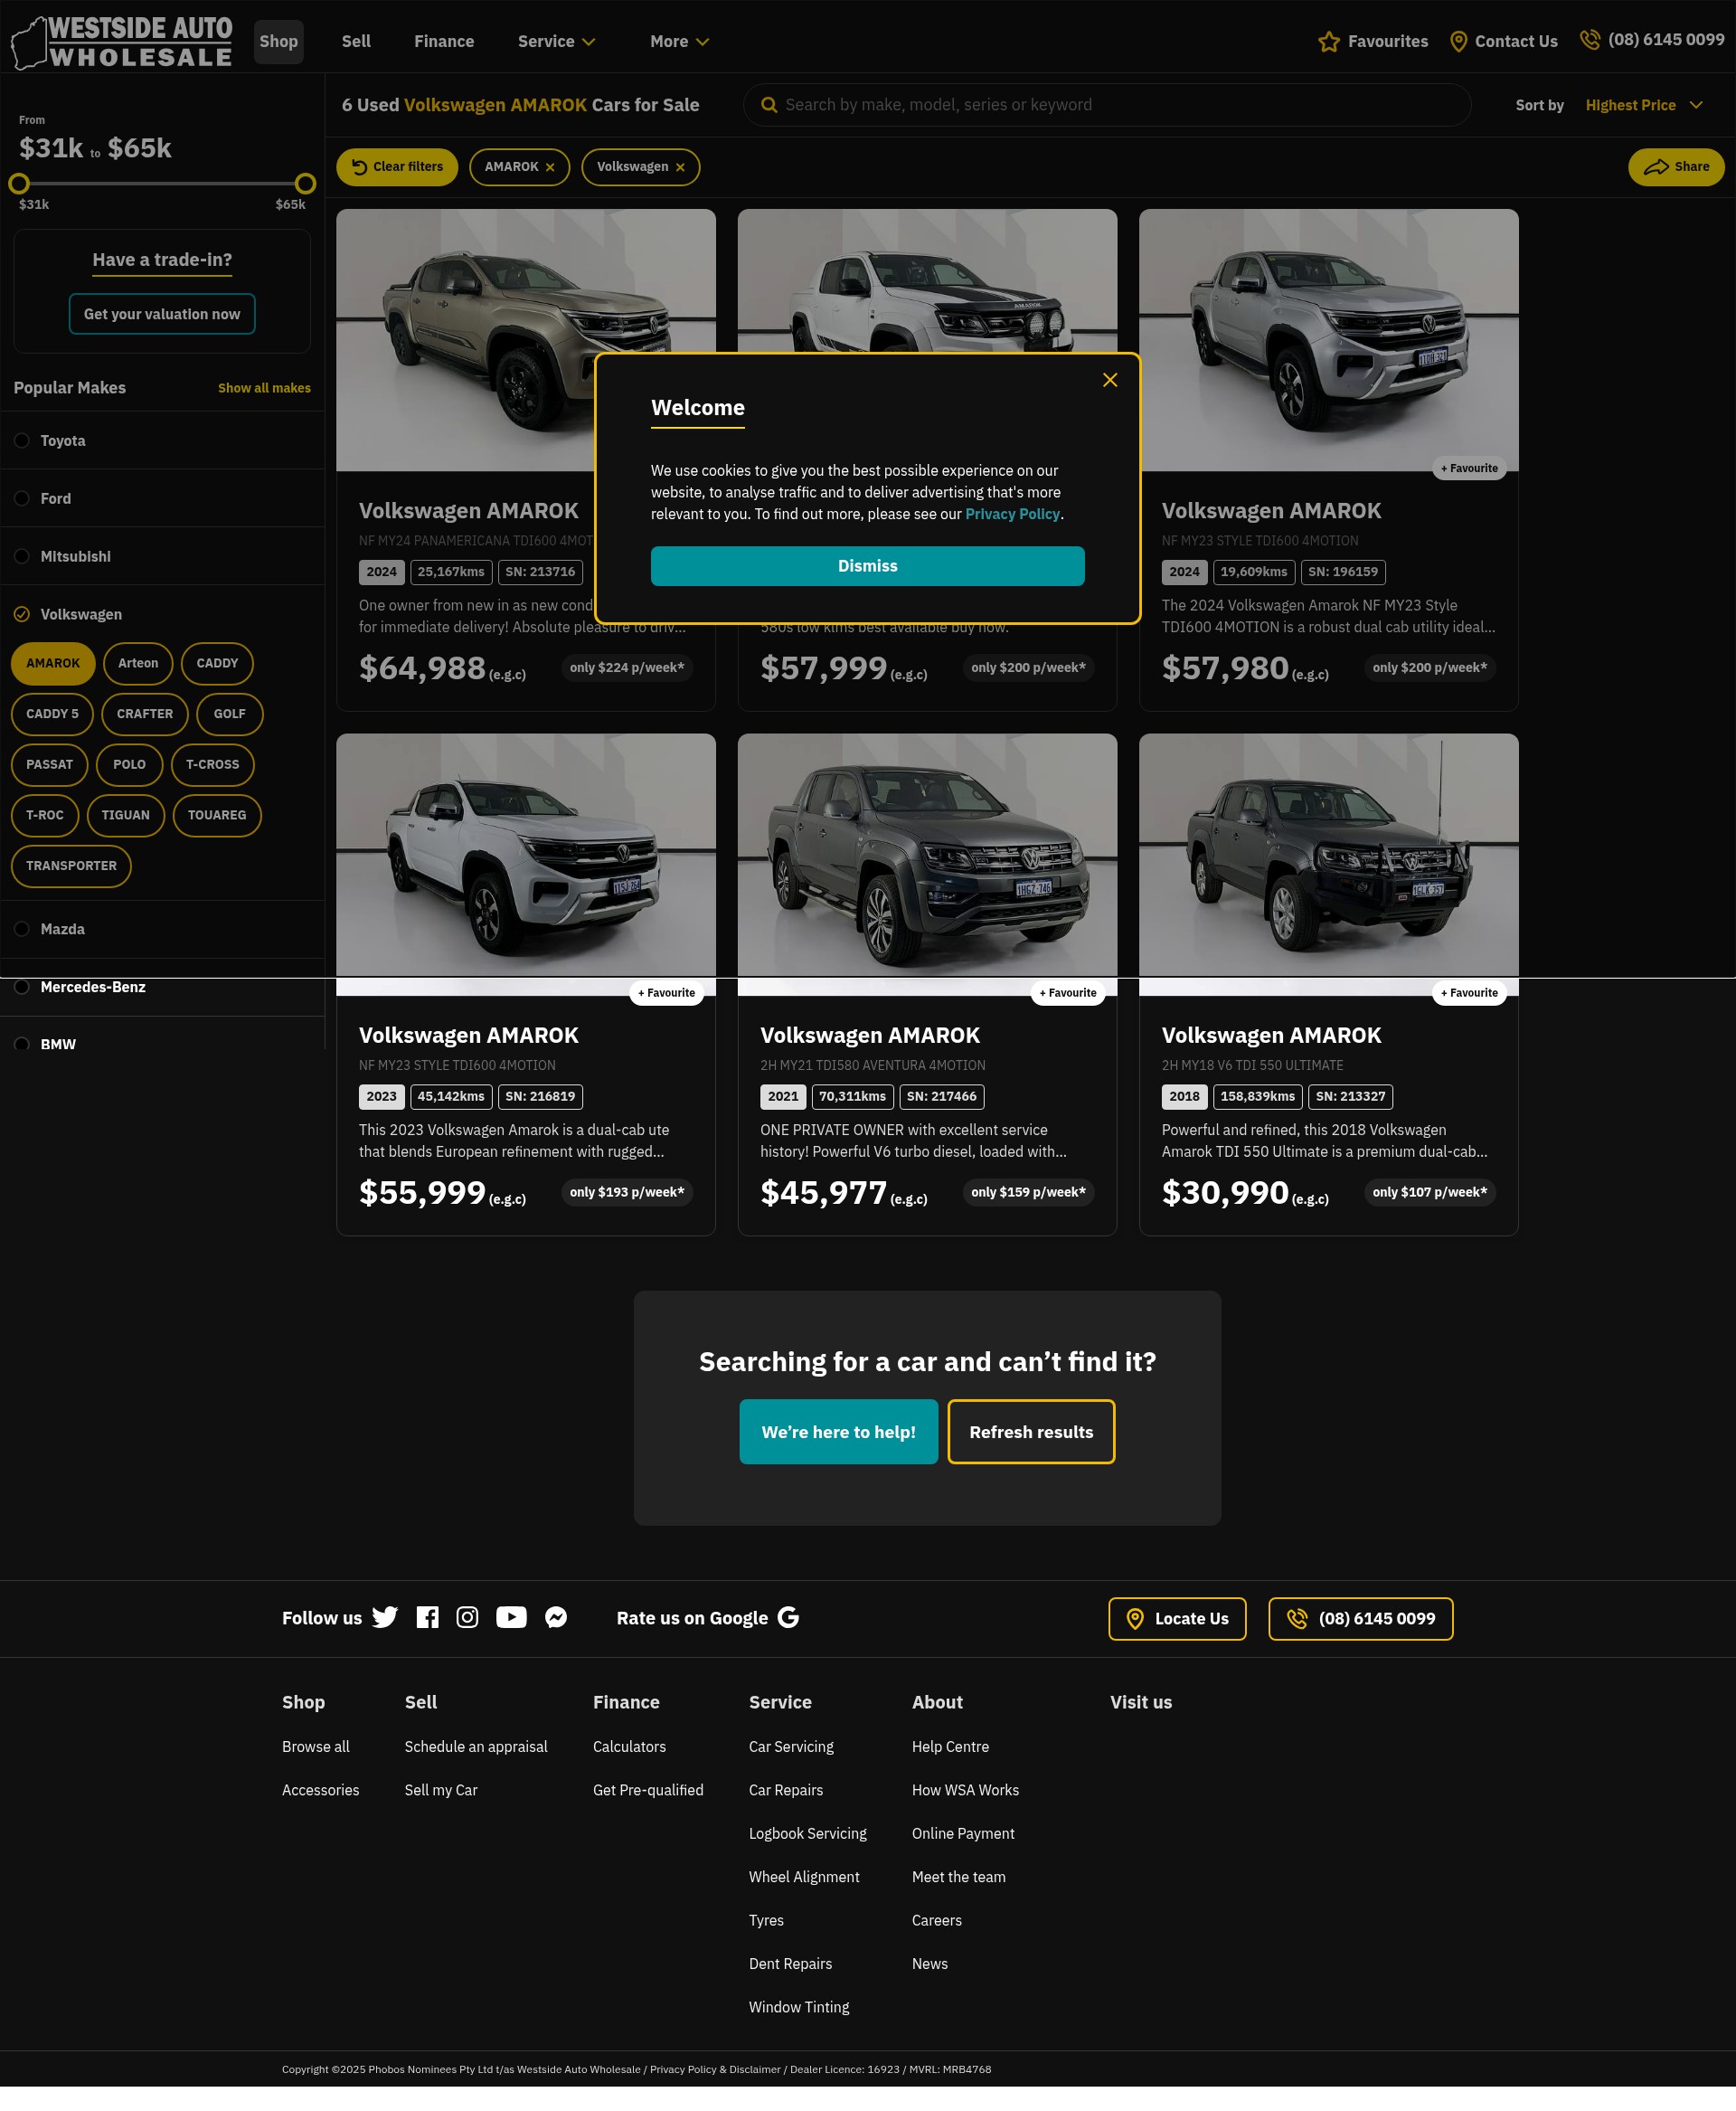Click the Share button
The image size is (1736, 2111).
click(1676, 167)
